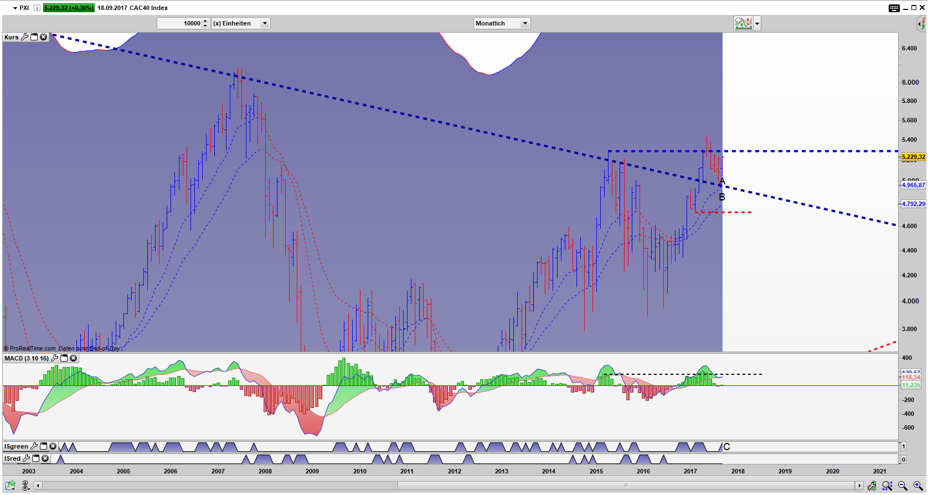Open the indicators chart menu button
This screenshot has height=495, width=928.
(x=747, y=23)
